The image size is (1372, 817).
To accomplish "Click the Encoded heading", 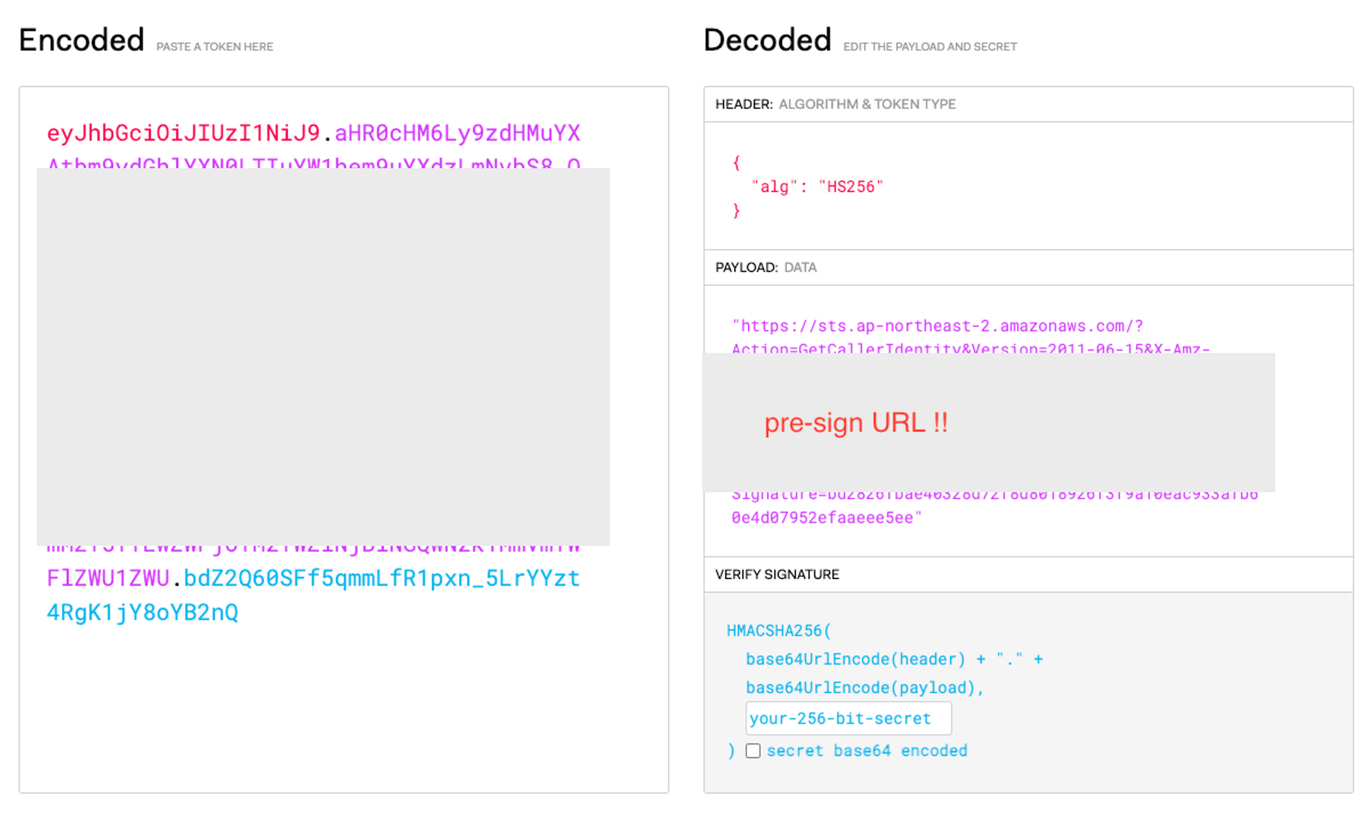I will pos(81,40).
